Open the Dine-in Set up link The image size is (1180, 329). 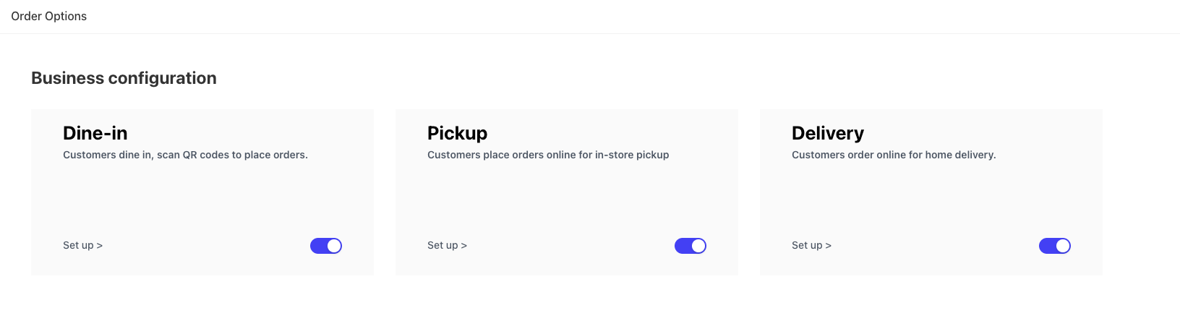82,245
